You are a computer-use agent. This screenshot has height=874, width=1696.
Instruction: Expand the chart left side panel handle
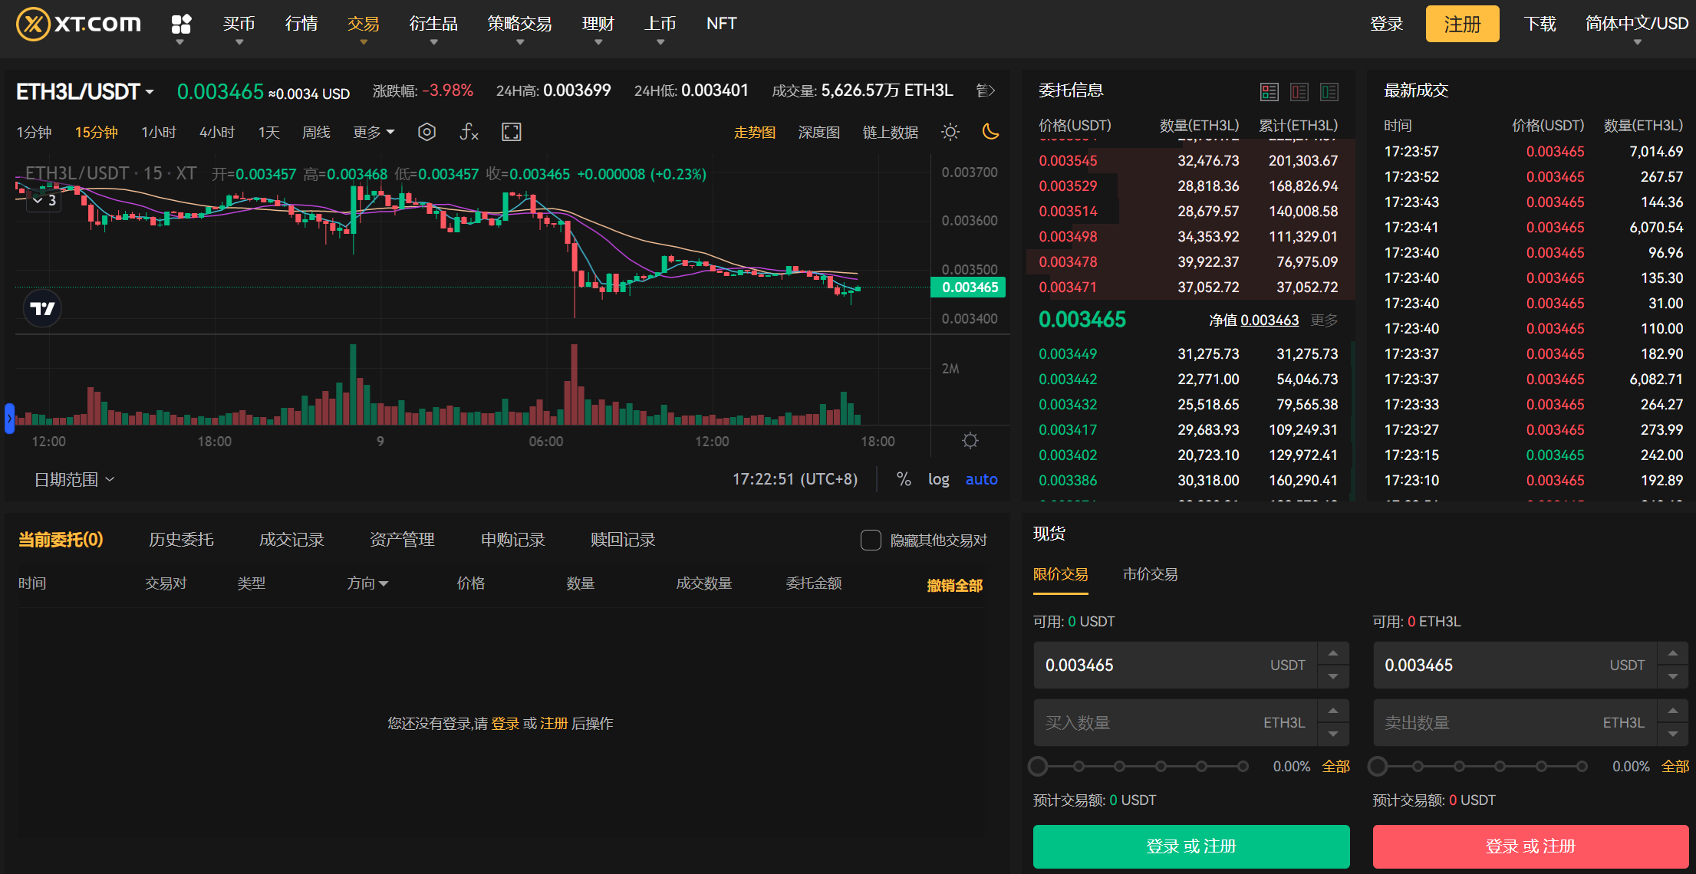(x=9, y=419)
